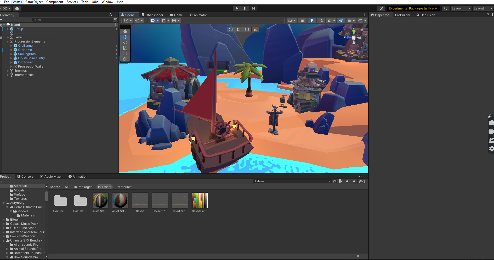
Task: Click the Play button
Action: point(237,8)
